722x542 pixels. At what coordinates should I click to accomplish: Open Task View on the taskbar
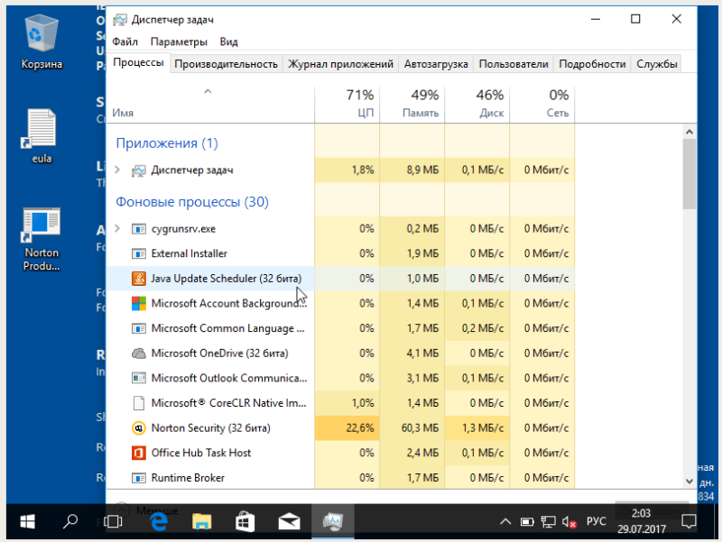(113, 521)
